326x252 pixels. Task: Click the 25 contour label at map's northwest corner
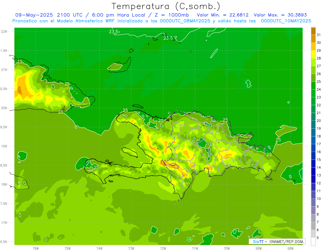point(20,62)
